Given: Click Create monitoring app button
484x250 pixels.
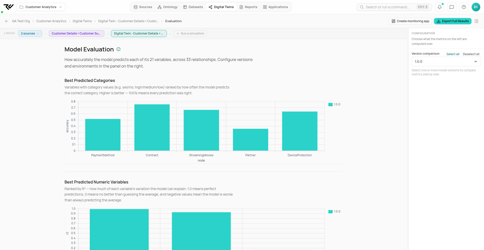Looking at the screenshot, I should tap(410, 21).
